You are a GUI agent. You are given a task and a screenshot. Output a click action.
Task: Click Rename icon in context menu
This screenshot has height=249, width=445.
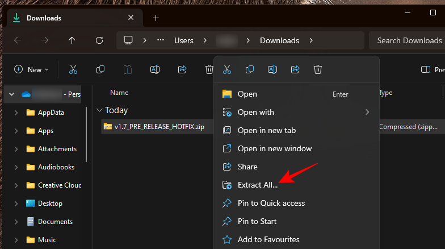coord(272,69)
